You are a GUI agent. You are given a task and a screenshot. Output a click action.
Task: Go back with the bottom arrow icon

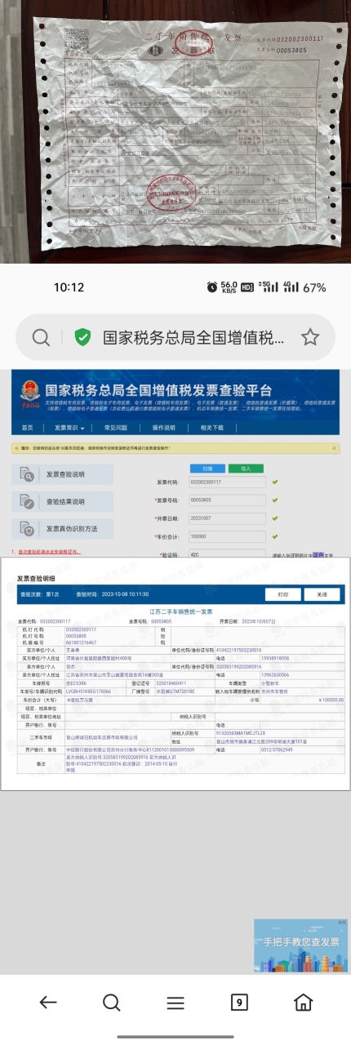(48, 1003)
